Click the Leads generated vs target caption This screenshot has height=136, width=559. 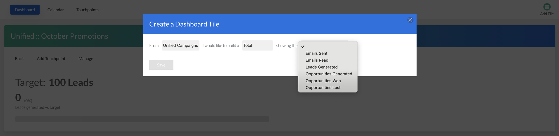38,107
